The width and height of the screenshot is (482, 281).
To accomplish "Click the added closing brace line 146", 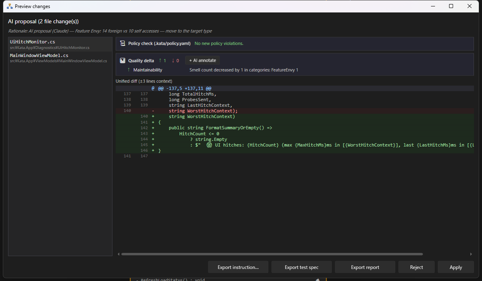I will click(x=294, y=150).
